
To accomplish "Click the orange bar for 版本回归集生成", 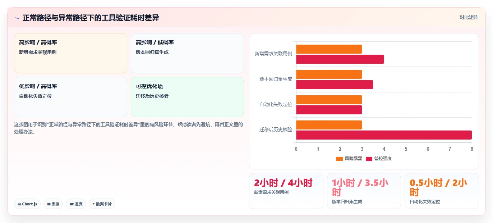I will pyautogui.click(x=329, y=74).
